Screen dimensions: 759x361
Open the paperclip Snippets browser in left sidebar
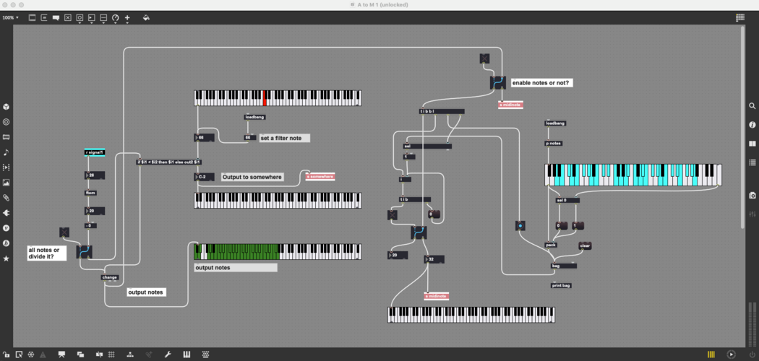[7, 198]
